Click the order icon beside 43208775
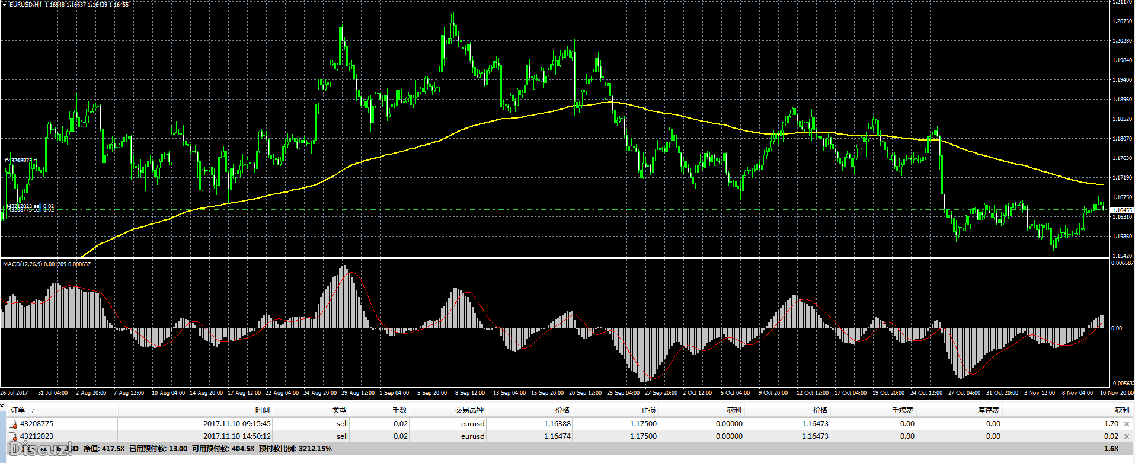 (13, 424)
